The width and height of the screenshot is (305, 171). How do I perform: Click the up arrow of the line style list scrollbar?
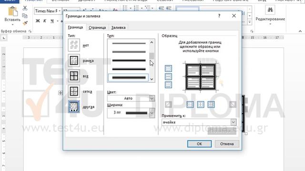[x=152, y=42]
